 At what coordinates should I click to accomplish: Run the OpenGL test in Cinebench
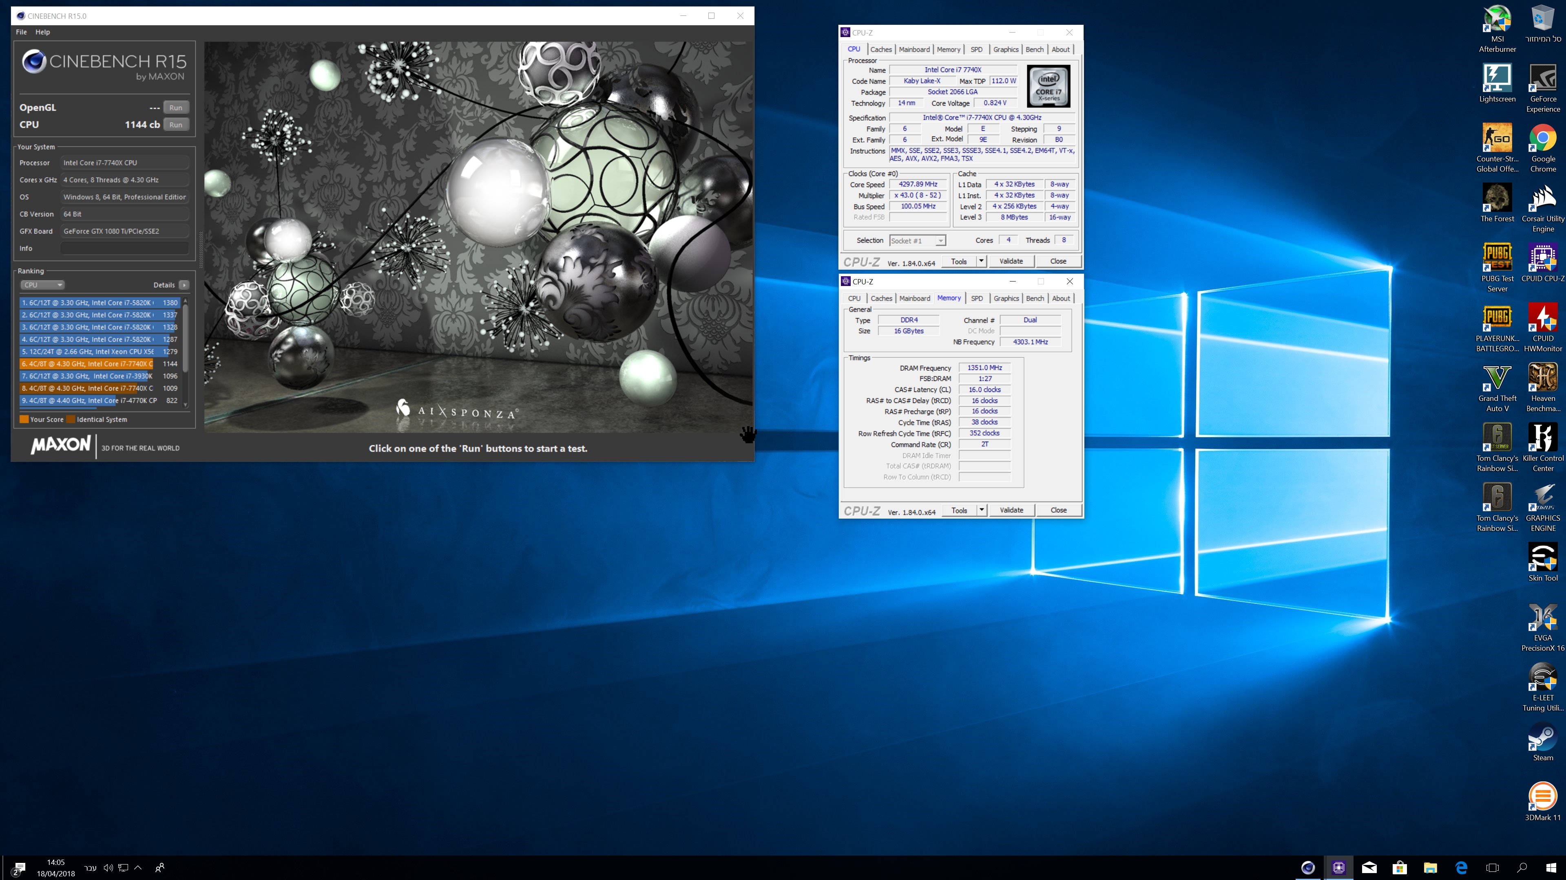coord(176,108)
